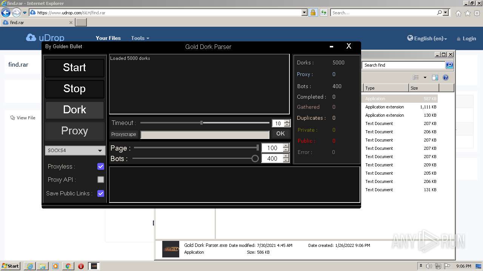The height and width of the screenshot is (271, 483).
Task: Click the security lock icon in address bar
Action: click(313, 12)
